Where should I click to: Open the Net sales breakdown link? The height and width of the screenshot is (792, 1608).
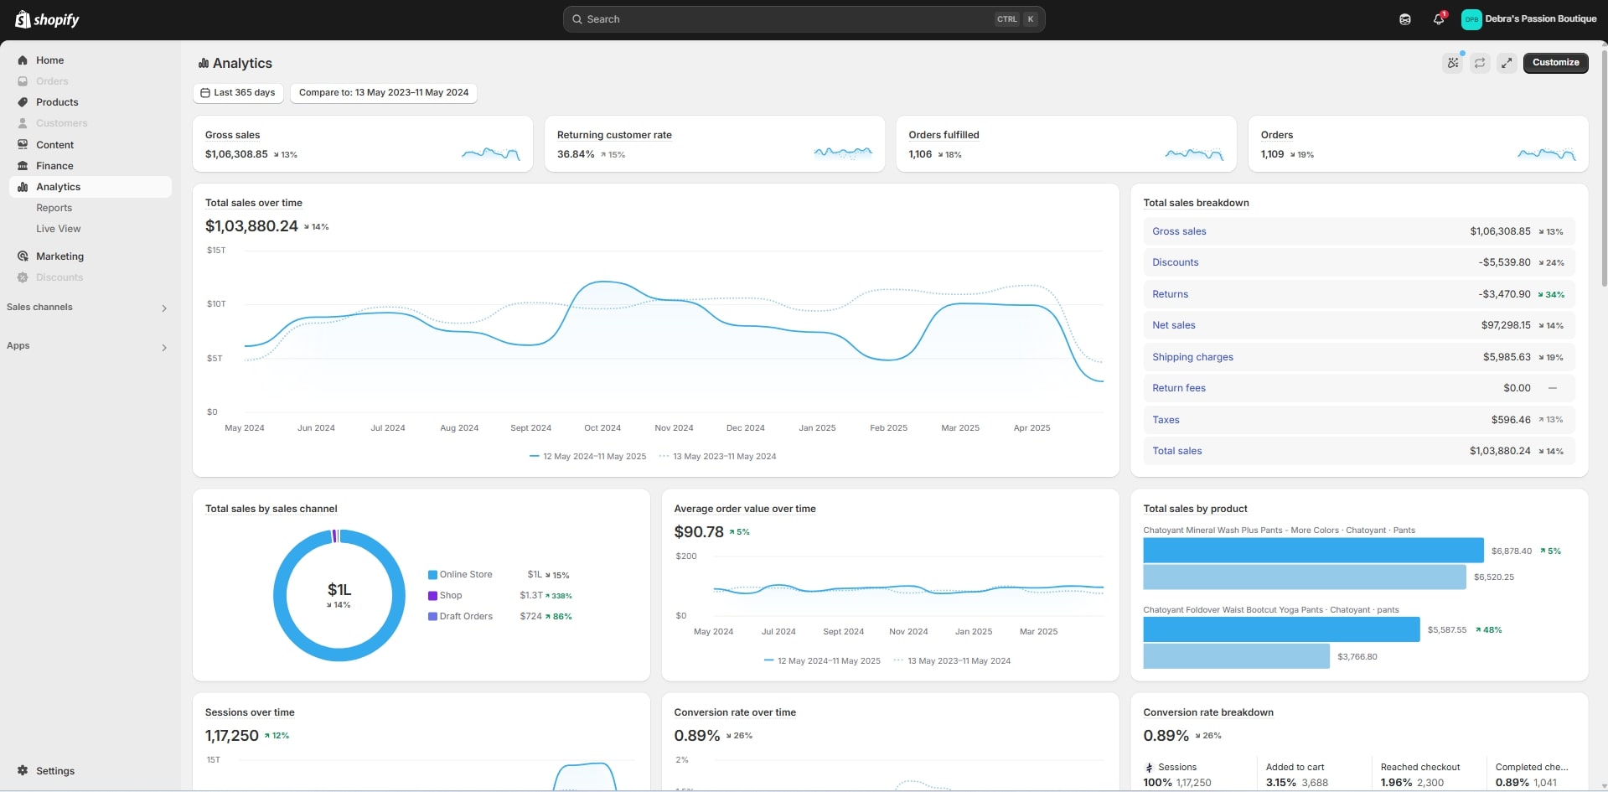(1173, 325)
